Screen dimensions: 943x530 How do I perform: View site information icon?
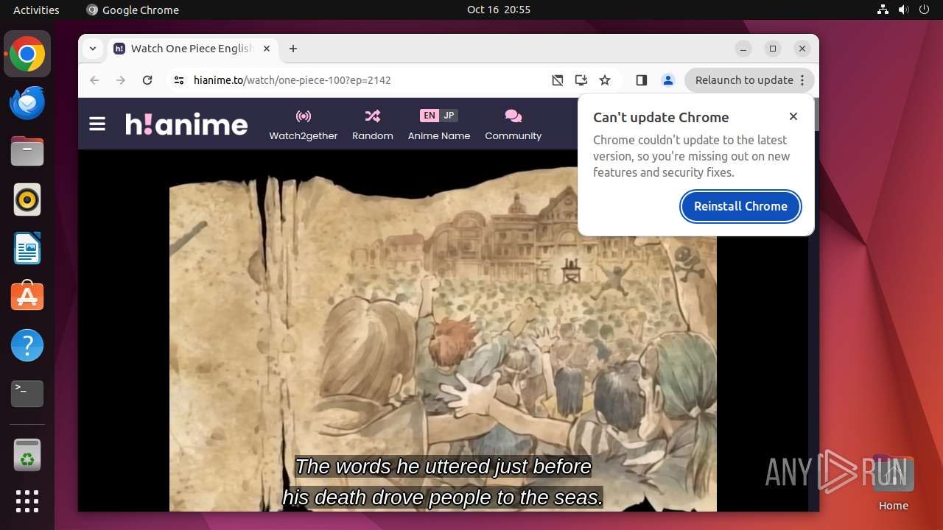179,80
